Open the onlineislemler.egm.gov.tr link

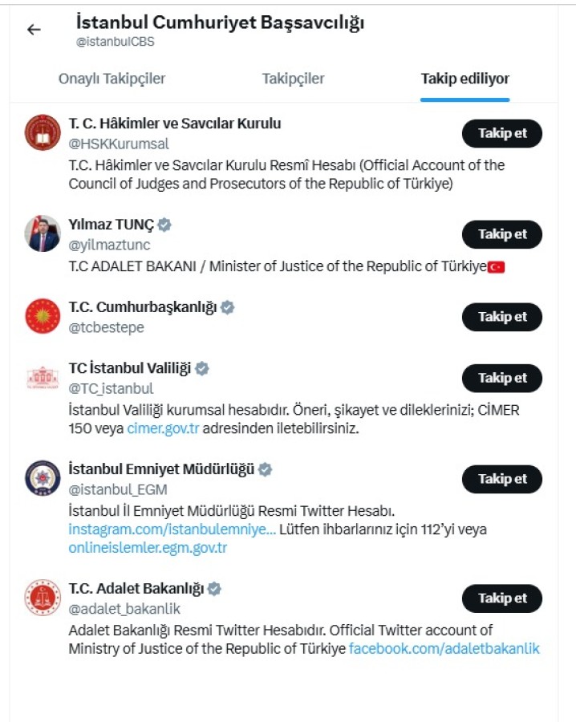click(148, 548)
